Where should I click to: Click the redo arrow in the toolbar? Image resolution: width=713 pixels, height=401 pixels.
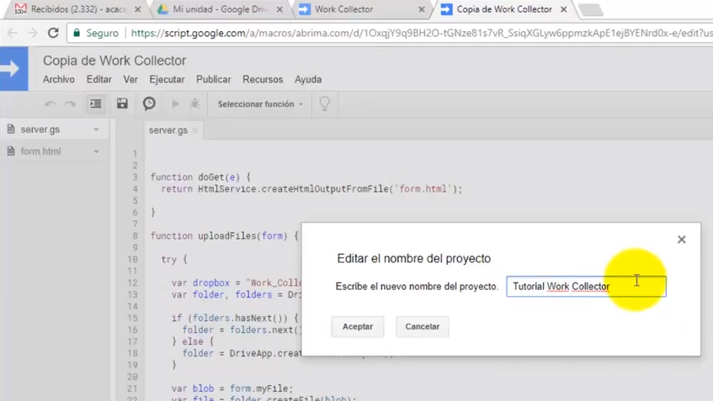click(70, 104)
